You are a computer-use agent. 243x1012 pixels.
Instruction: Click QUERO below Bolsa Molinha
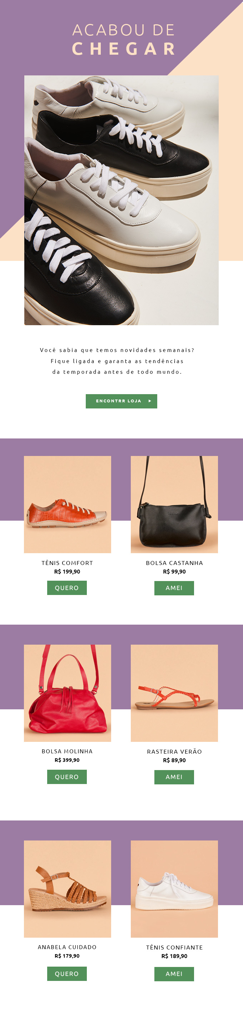point(67,777)
